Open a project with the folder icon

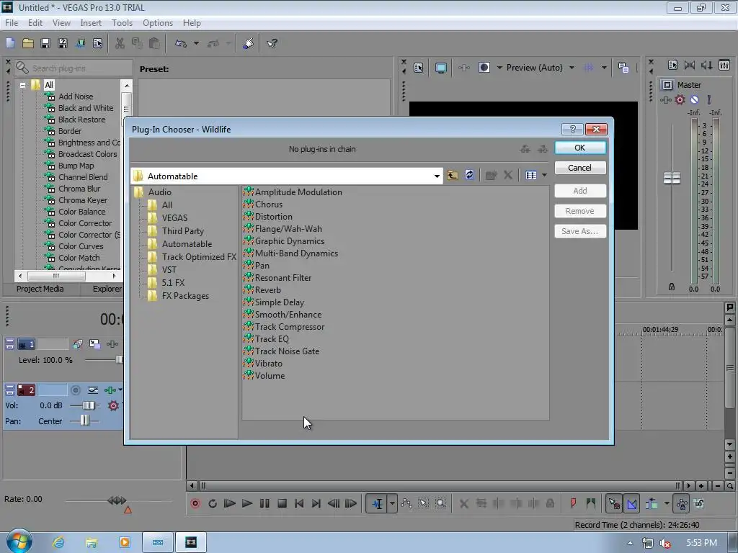(28, 43)
